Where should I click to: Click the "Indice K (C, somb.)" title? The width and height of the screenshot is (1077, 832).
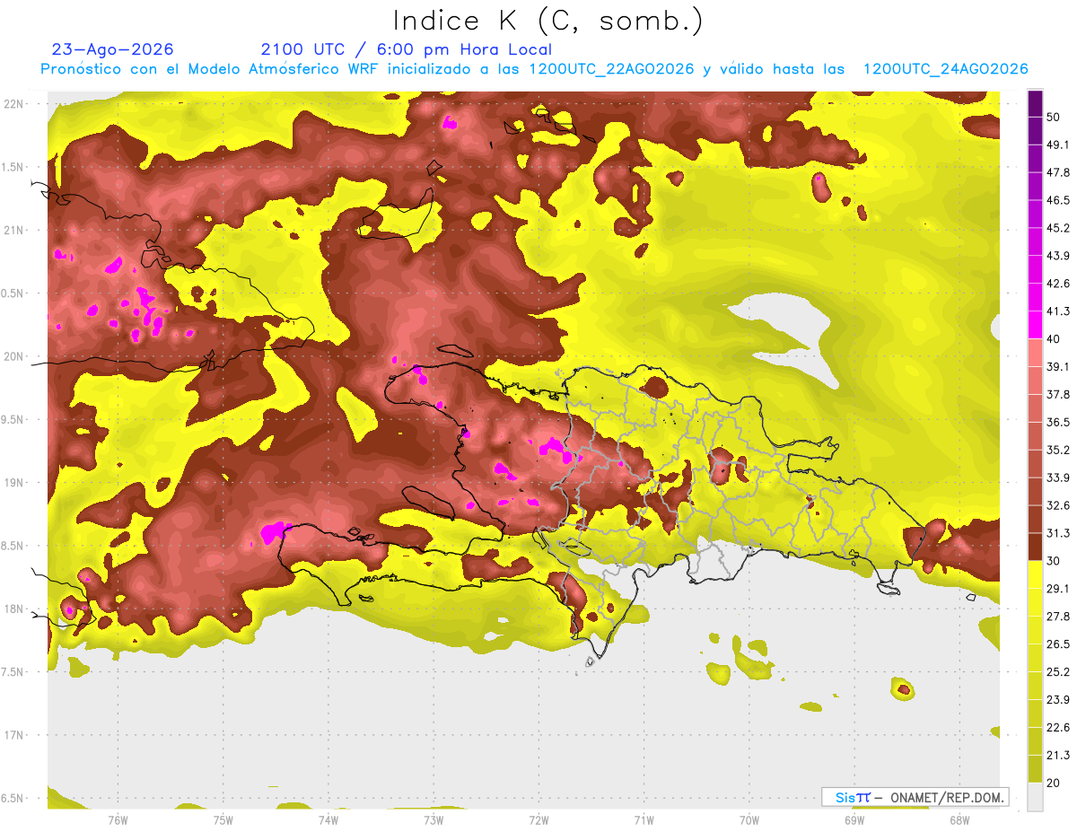pyautogui.click(x=547, y=21)
